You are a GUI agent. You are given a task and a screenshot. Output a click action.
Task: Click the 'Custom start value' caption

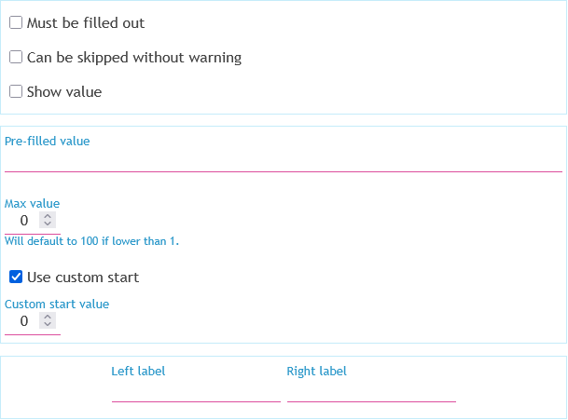click(x=57, y=305)
